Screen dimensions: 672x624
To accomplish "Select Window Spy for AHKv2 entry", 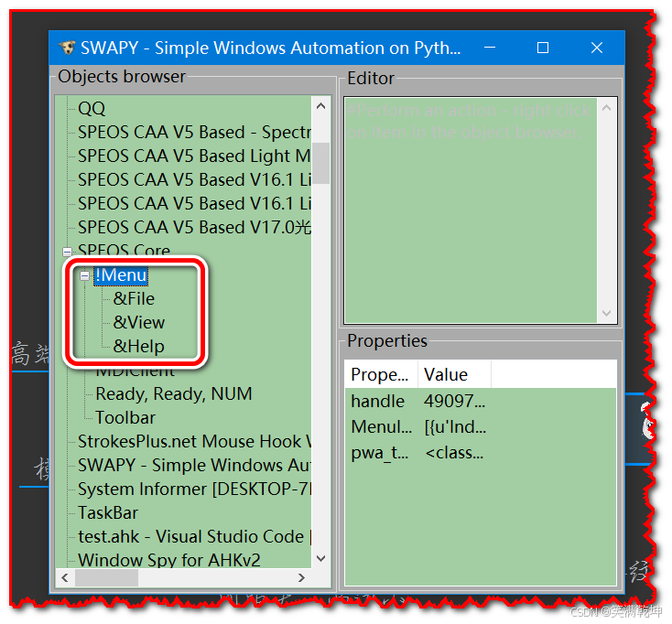I will tap(169, 560).
